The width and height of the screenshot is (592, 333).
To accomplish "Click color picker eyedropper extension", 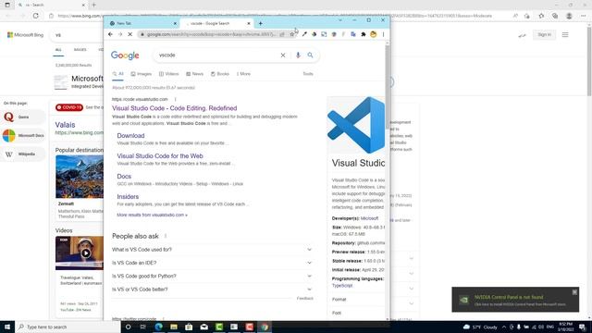I will (304, 34).
